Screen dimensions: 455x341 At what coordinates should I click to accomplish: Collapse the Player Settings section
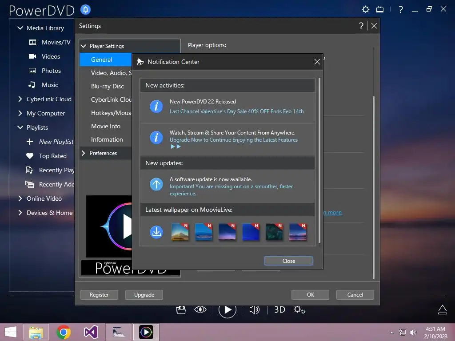point(84,46)
